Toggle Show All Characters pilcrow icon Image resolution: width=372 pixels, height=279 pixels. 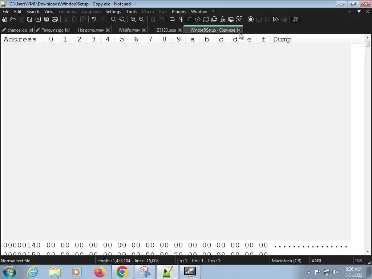[x=181, y=20]
